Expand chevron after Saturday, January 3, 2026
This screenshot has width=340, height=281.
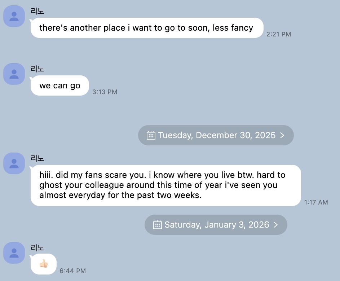(276, 225)
